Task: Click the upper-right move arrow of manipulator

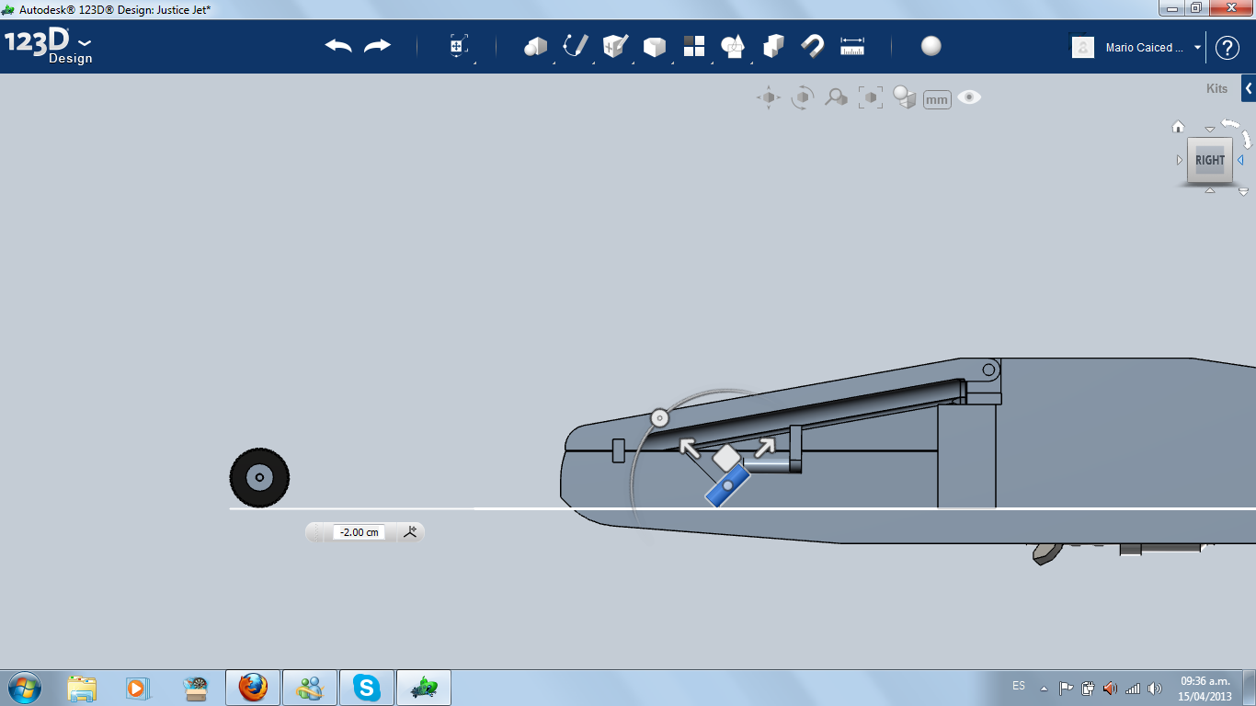Action: pos(763,447)
